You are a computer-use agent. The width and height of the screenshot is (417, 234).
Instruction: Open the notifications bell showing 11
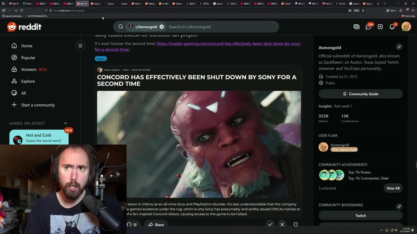pyautogui.click(x=392, y=27)
